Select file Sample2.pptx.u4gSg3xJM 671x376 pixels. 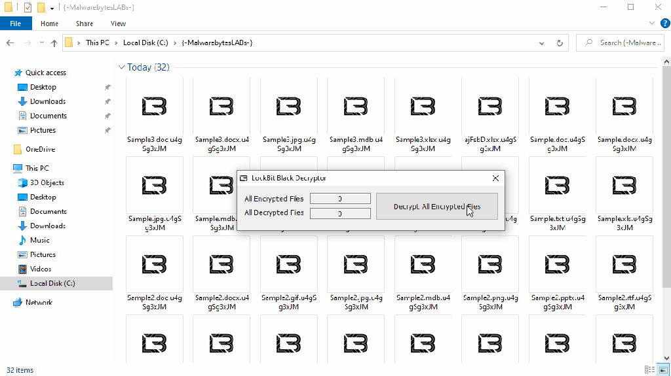coord(558,273)
